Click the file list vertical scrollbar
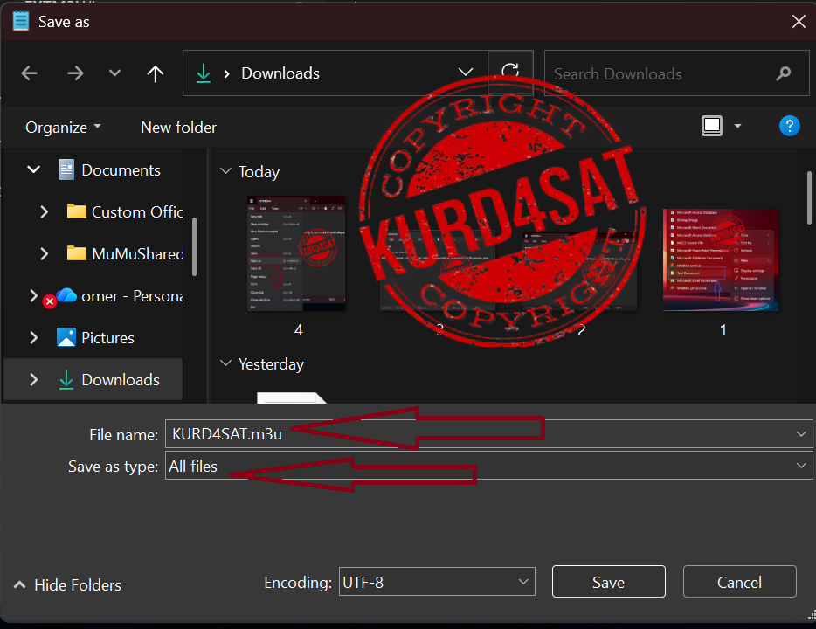This screenshot has height=629, width=816. click(x=809, y=197)
